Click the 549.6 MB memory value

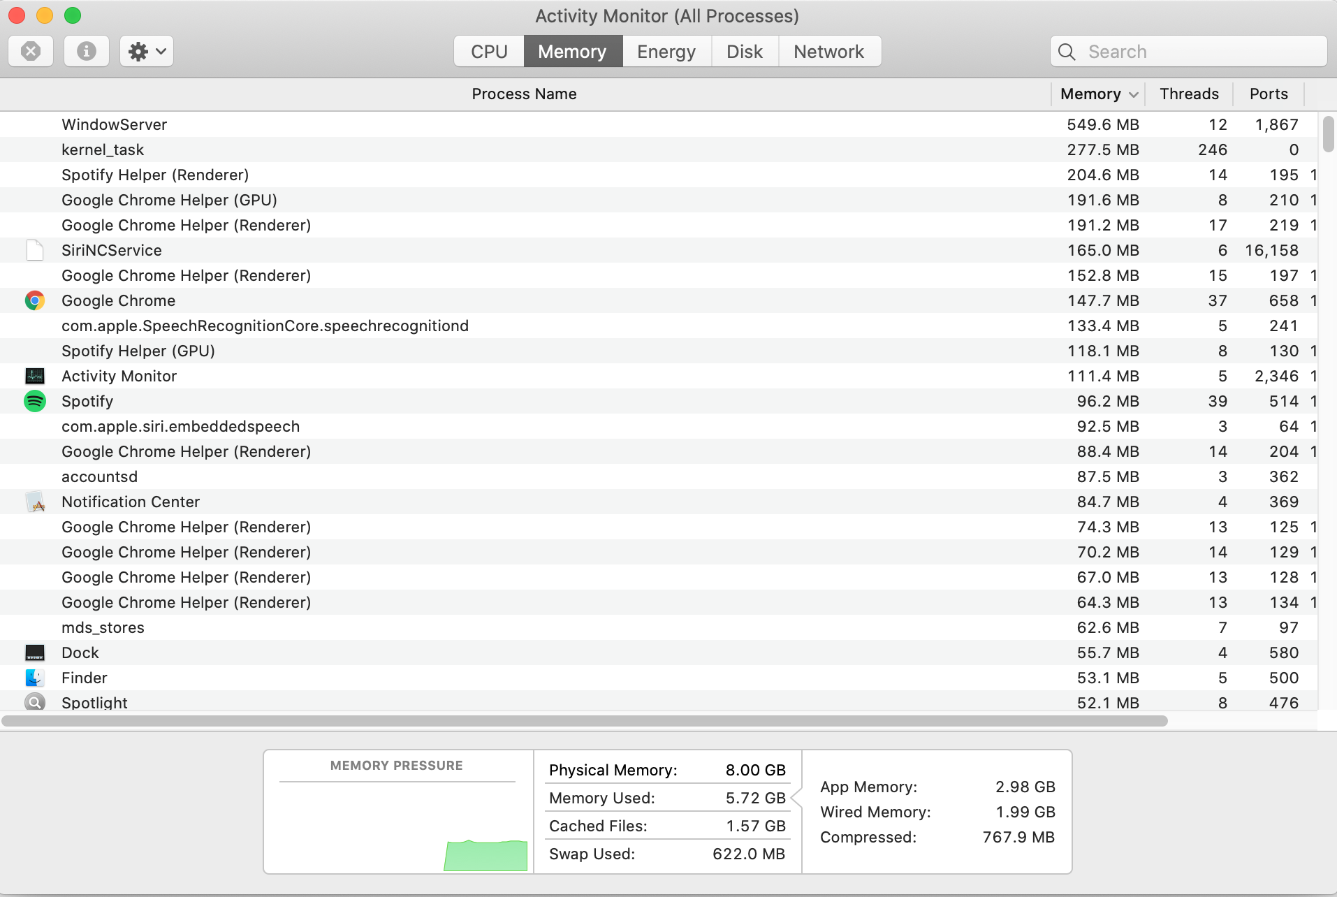pyautogui.click(x=1103, y=124)
